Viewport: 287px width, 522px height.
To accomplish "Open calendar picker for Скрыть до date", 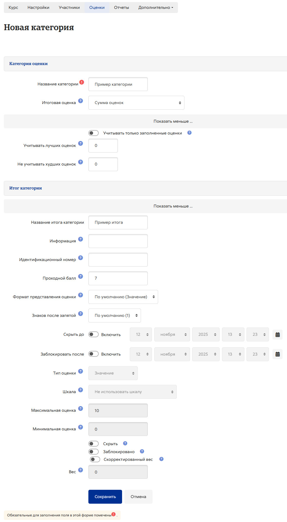I will click(277, 335).
